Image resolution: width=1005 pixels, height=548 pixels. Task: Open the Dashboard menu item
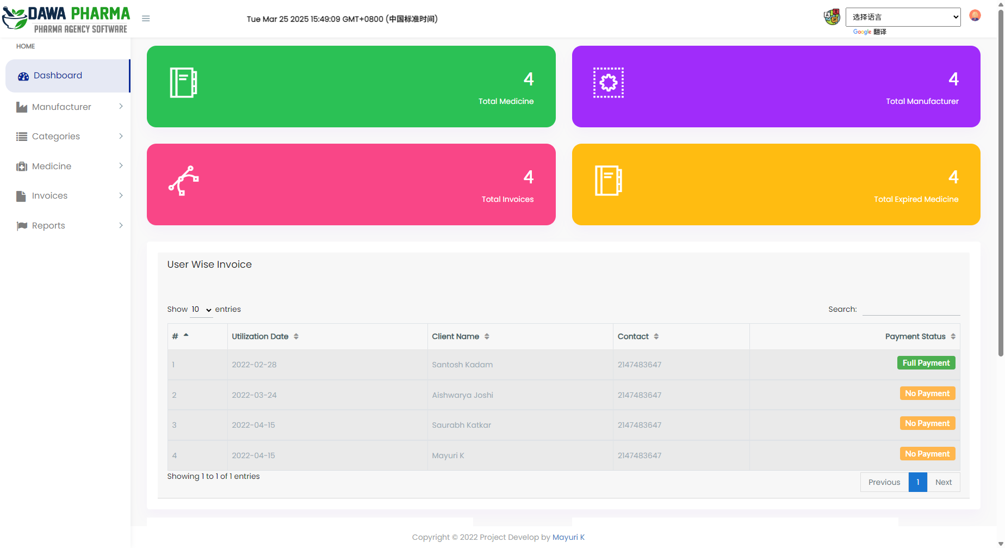click(x=58, y=76)
